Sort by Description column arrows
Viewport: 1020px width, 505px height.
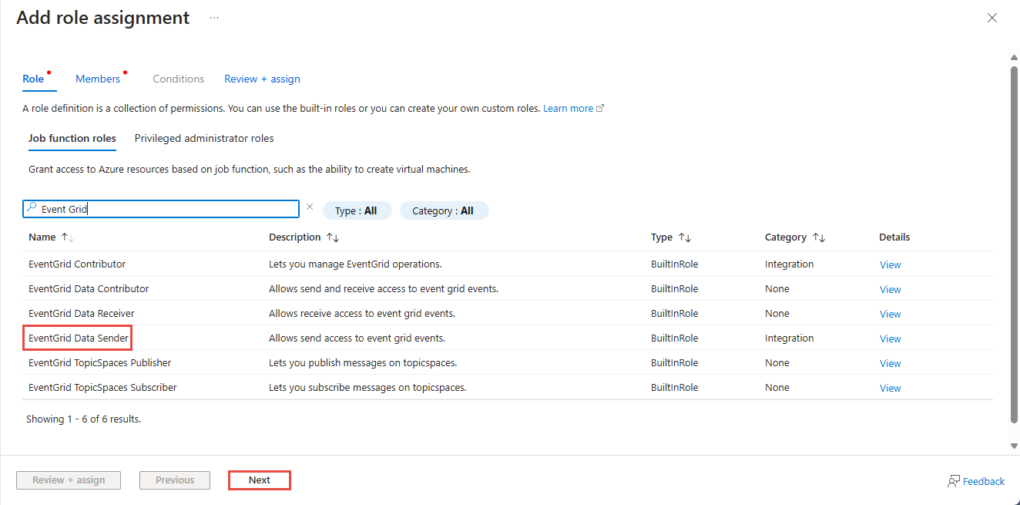[x=333, y=237]
